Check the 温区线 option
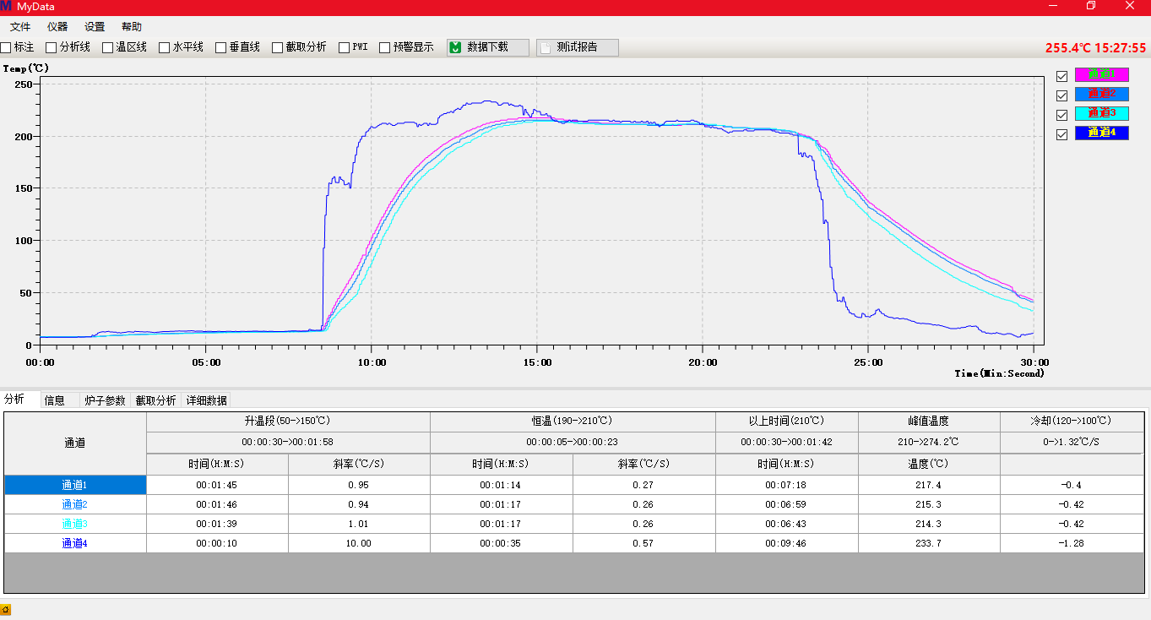This screenshot has height=620, width=1151. (108, 47)
